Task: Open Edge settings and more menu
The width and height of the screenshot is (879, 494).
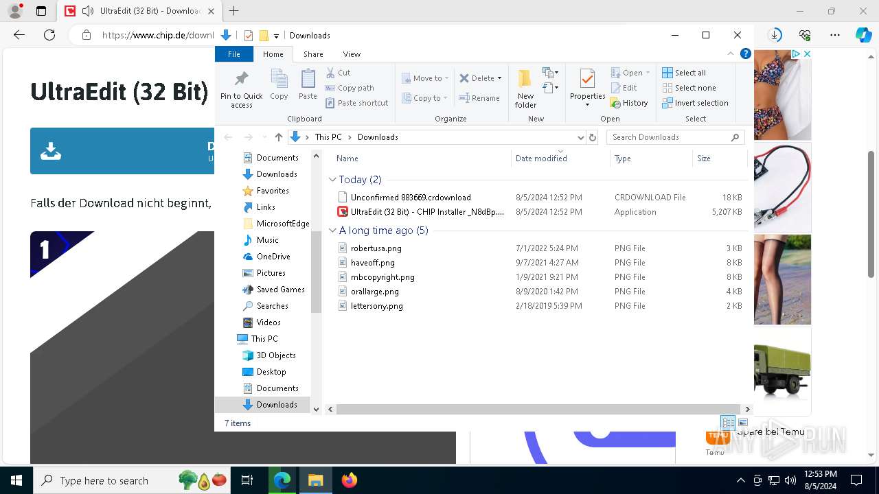Action: click(835, 35)
